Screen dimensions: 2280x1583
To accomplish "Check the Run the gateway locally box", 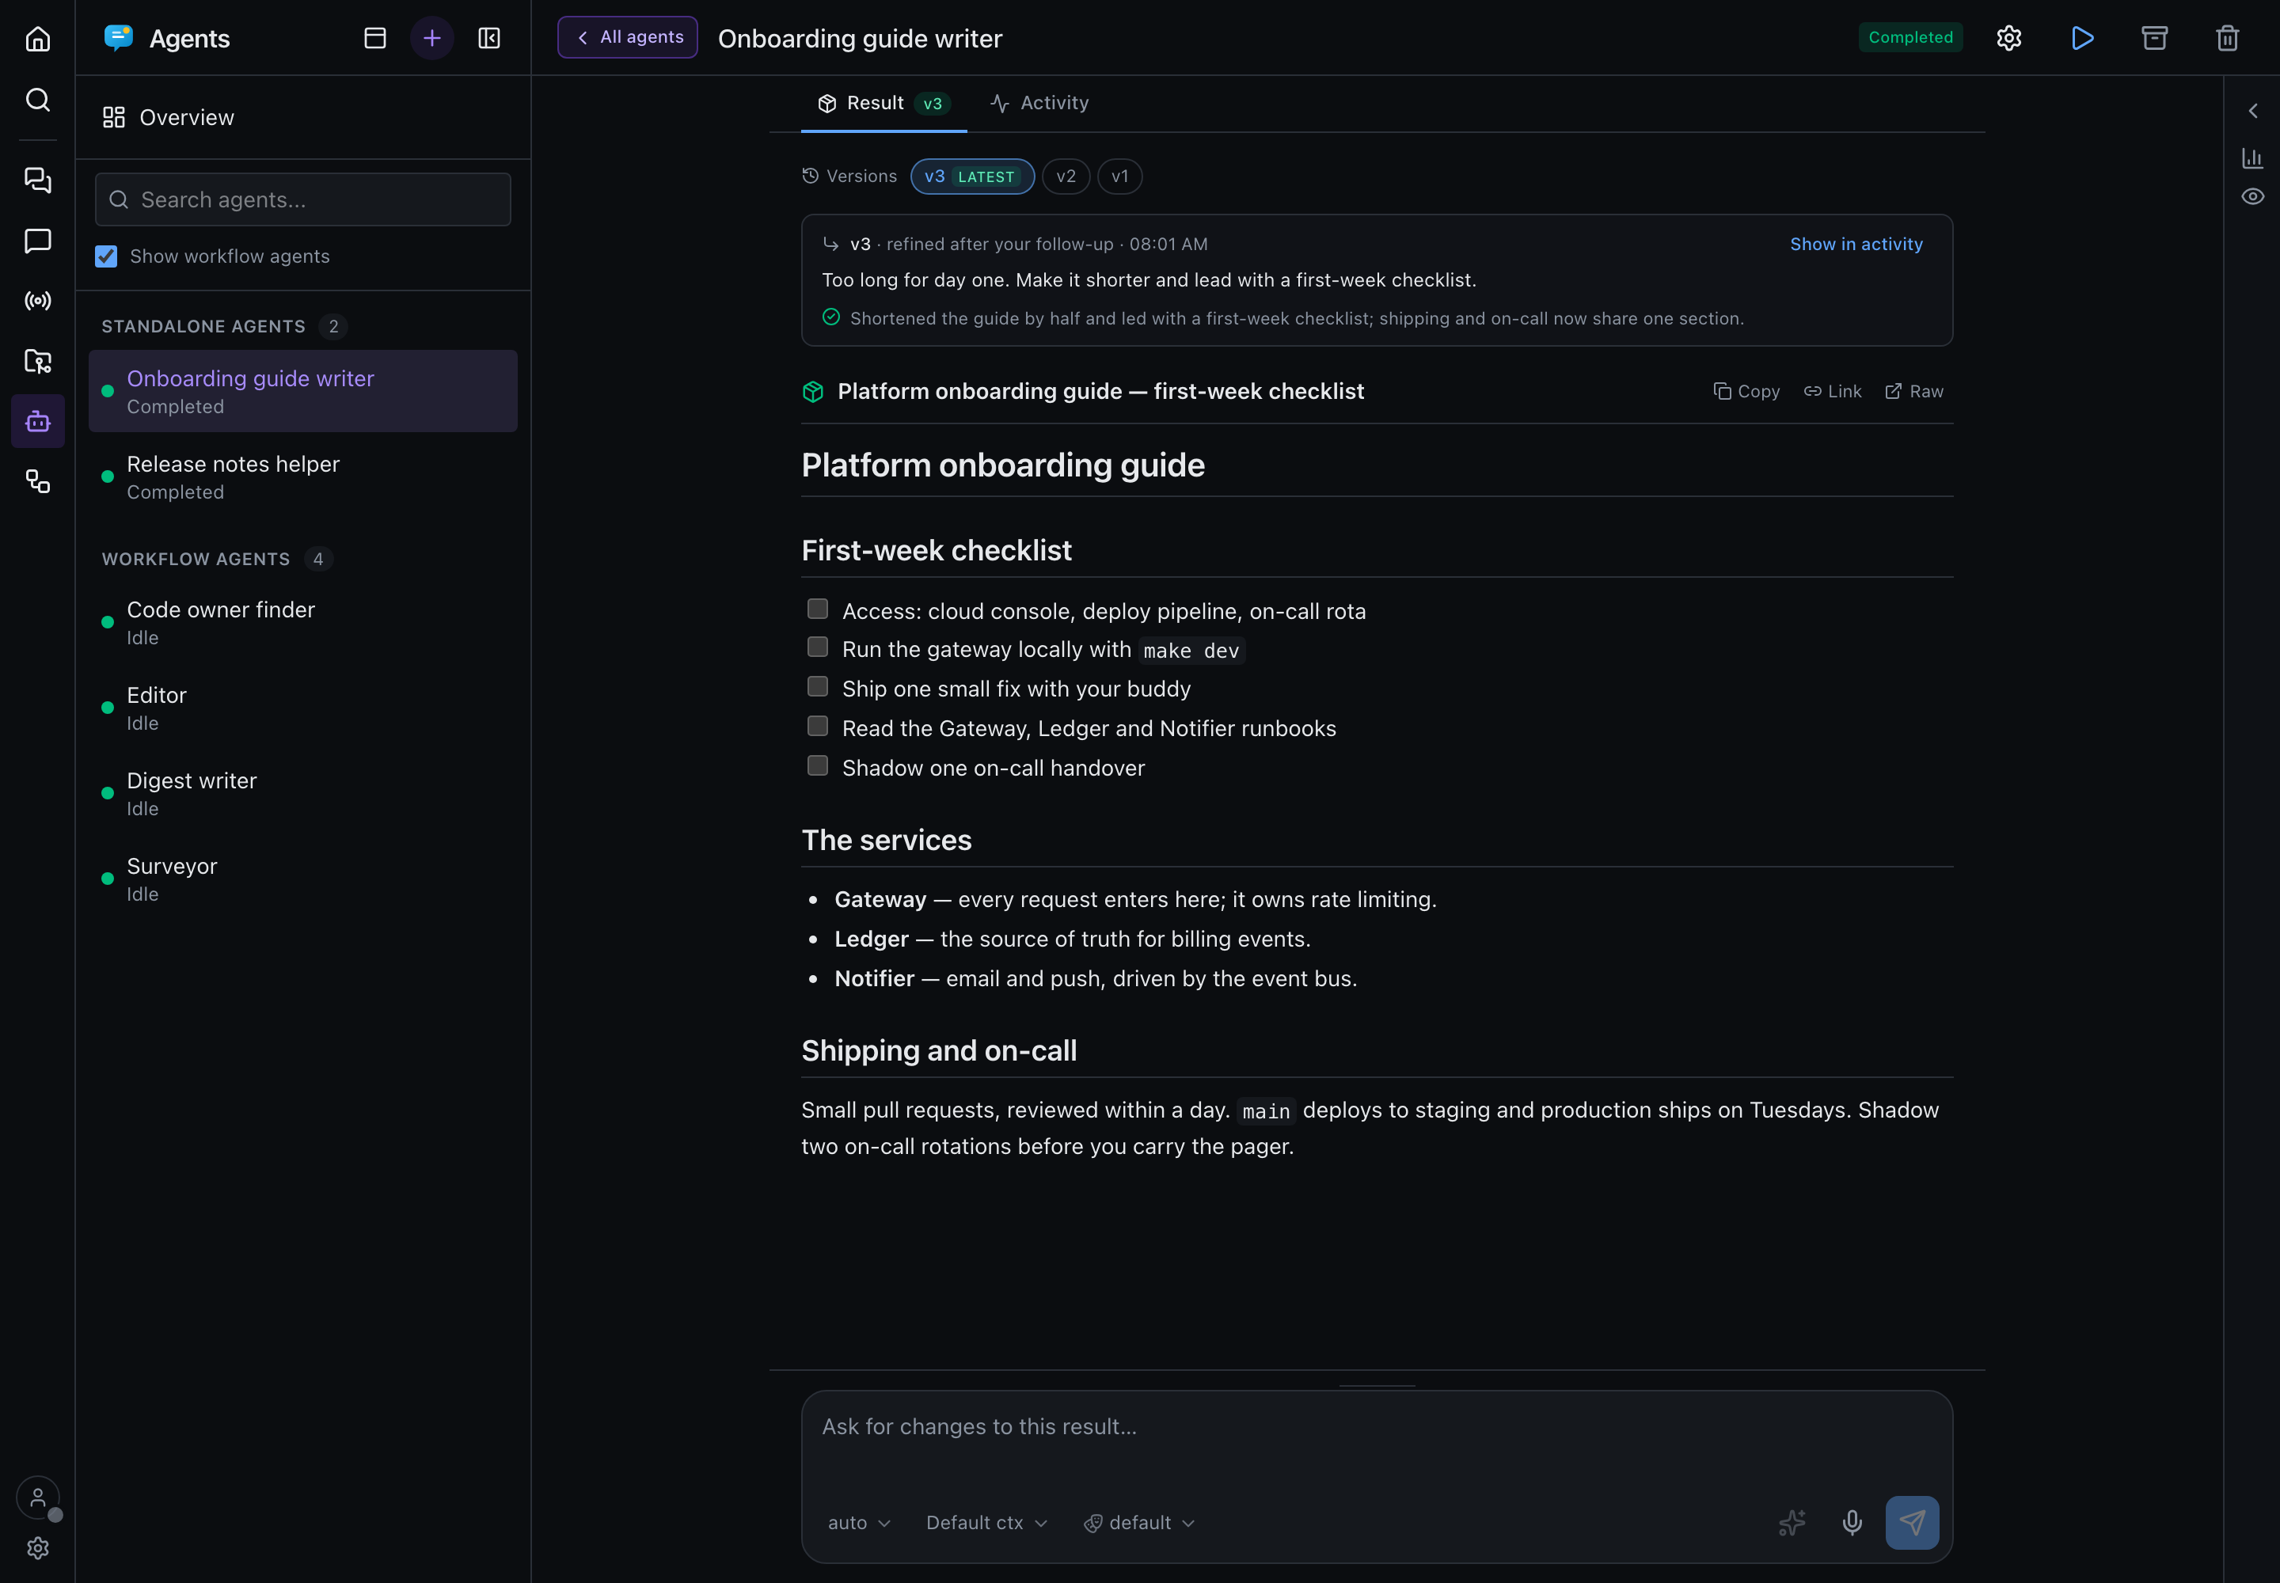I will point(818,647).
